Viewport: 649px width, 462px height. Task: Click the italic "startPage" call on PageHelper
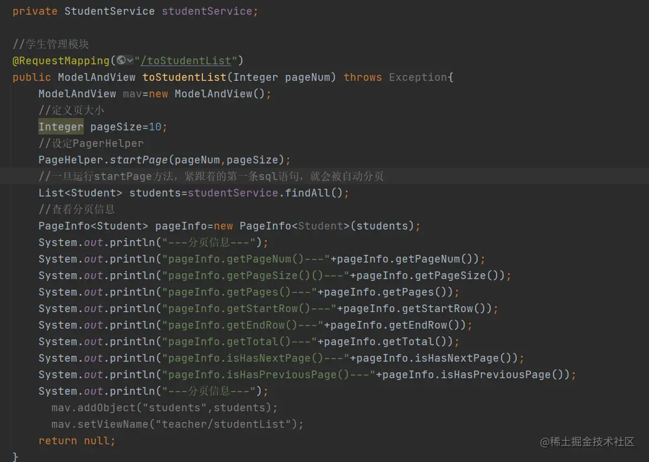[x=139, y=160]
